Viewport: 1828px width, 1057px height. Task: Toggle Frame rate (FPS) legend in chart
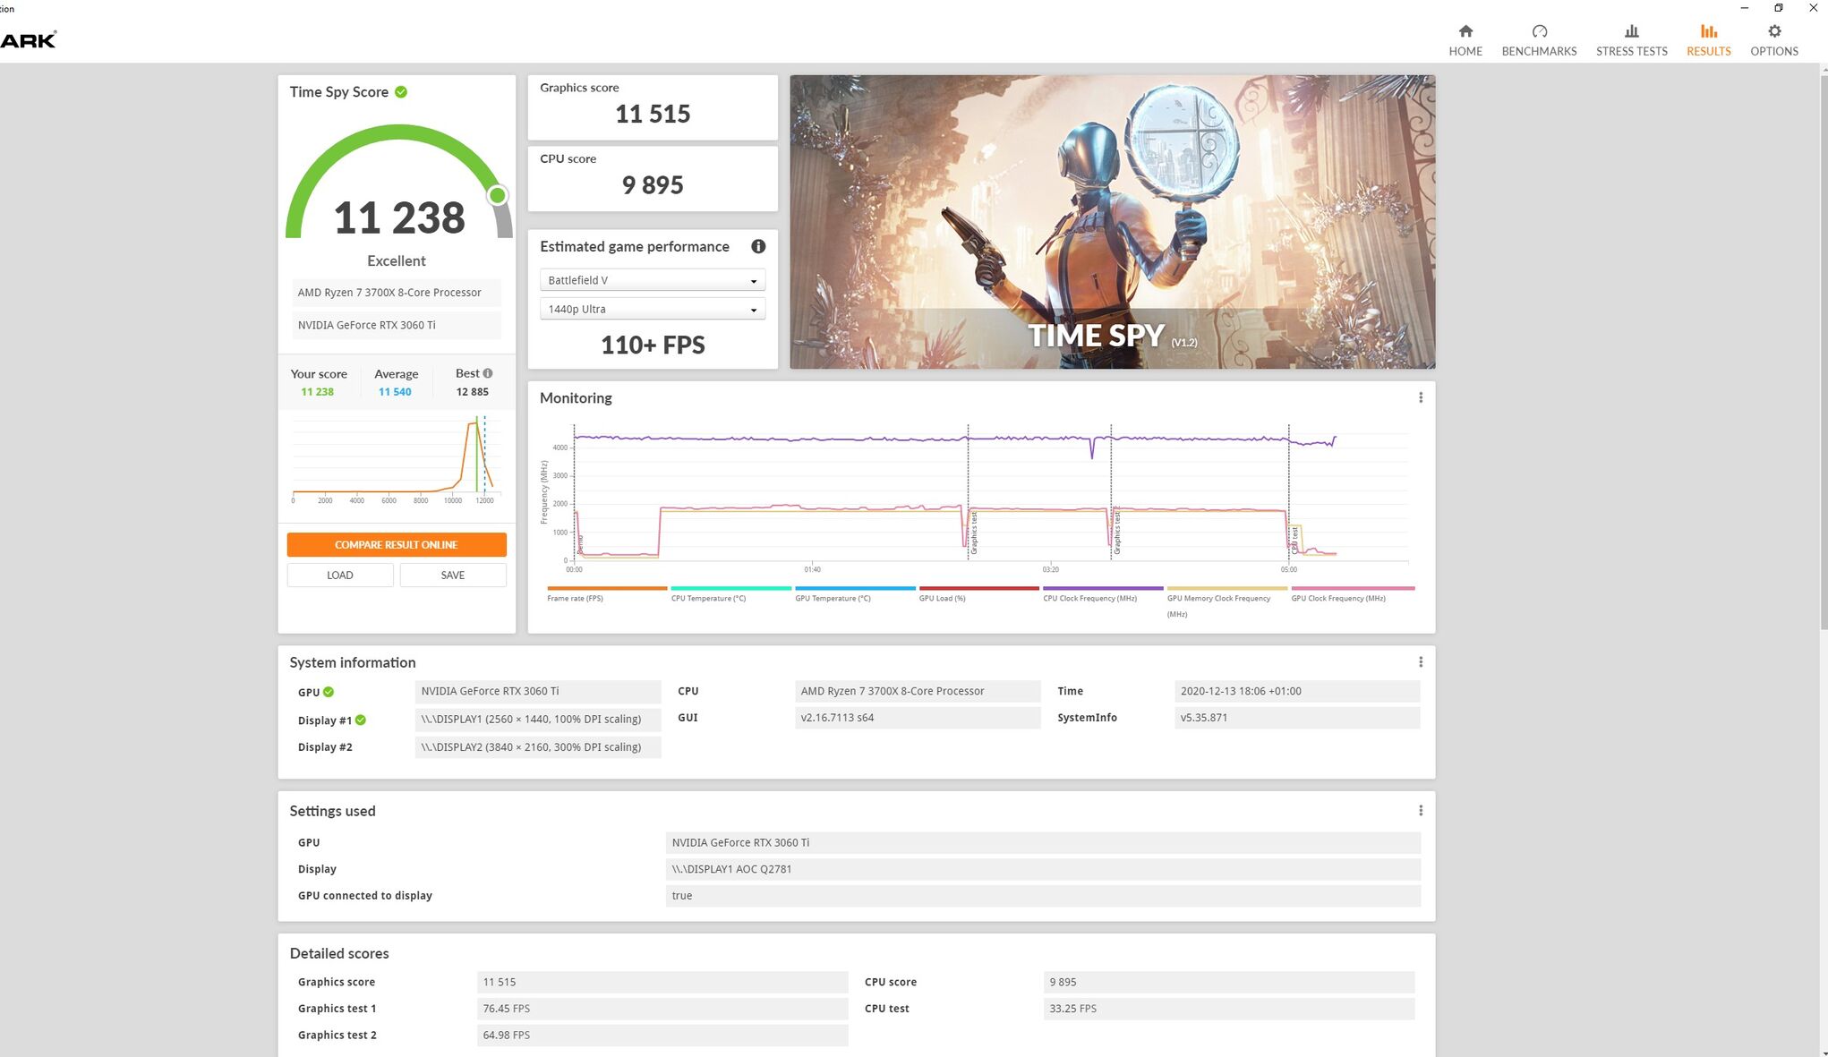point(575,598)
